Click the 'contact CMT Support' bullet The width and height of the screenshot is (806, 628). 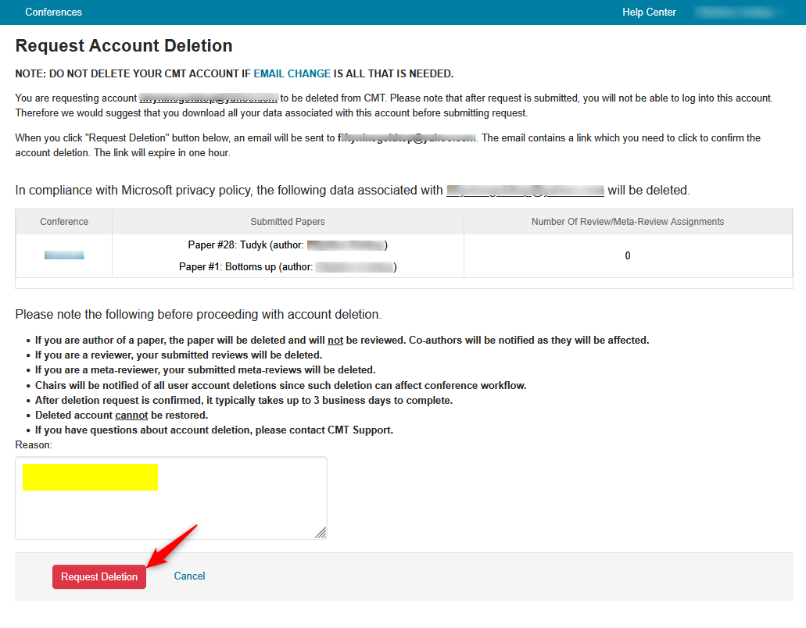tap(214, 430)
